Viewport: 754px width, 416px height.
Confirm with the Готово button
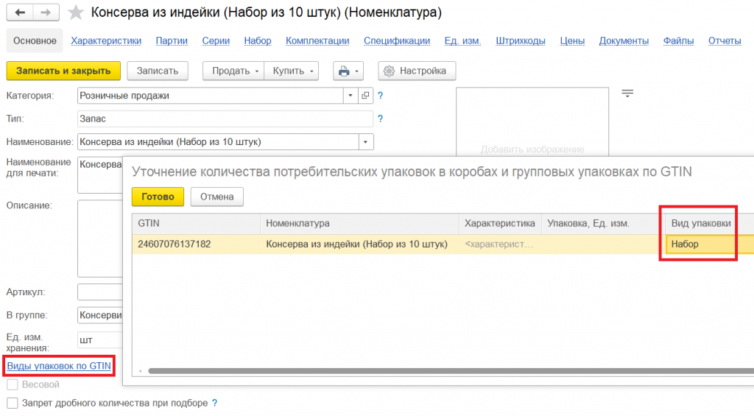(158, 197)
